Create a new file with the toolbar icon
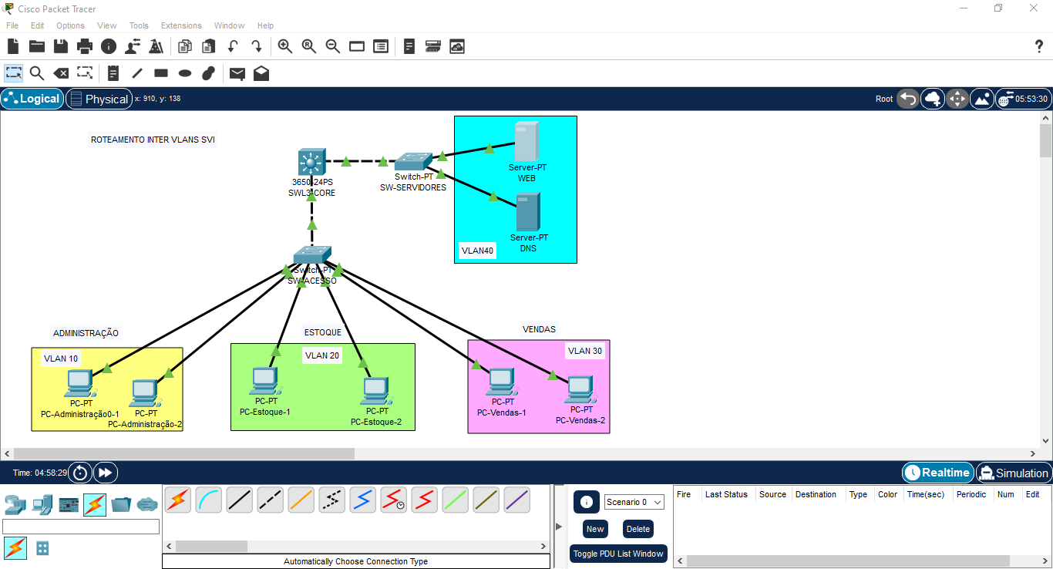 13,46
